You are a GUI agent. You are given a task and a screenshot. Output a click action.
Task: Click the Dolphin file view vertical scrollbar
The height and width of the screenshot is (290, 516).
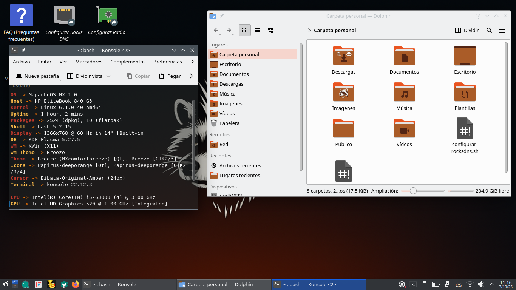coord(506,106)
